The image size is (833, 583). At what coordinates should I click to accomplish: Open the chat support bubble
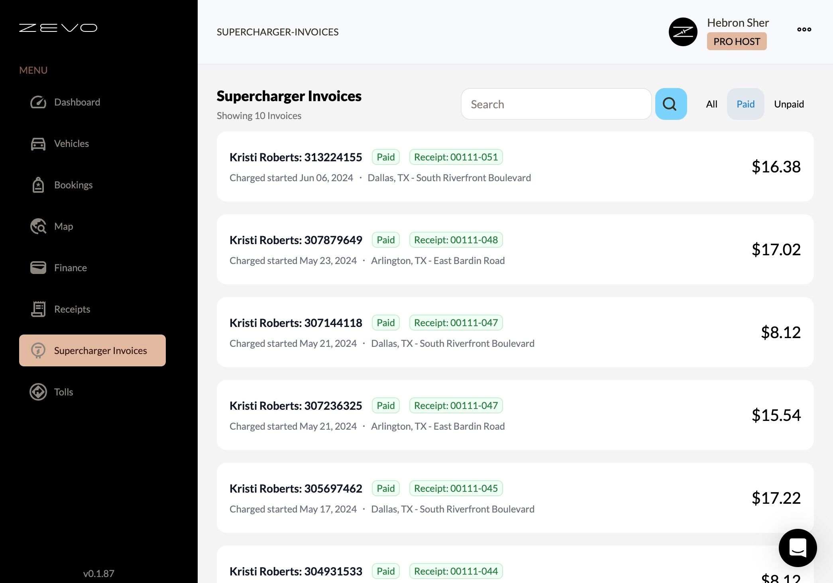(798, 548)
